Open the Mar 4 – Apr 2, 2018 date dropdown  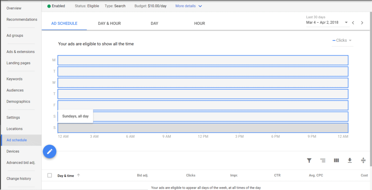[x=327, y=23]
